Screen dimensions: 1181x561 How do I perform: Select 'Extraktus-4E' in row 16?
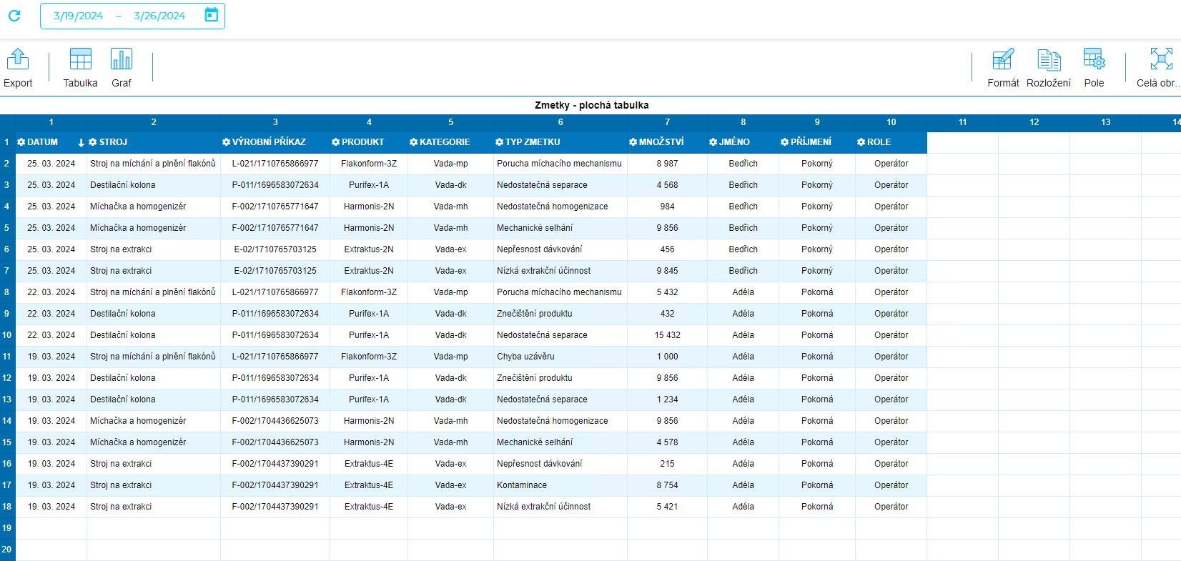[369, 464]
